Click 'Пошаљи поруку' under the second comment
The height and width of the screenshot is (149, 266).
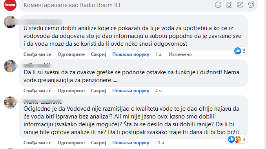(x=131, y=91)
